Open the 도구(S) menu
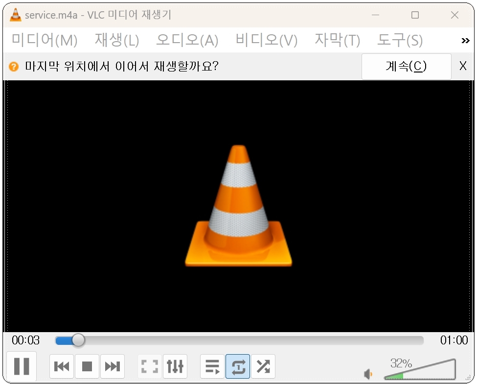 [400, 40]
